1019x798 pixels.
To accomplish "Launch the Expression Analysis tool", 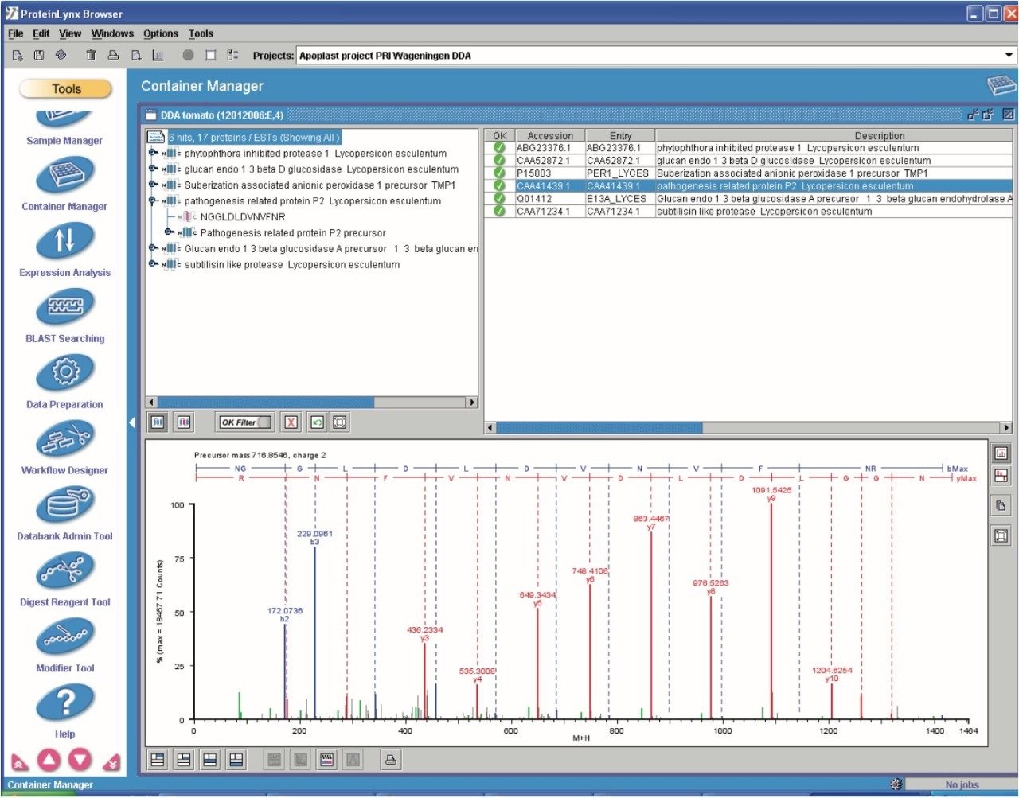I will pos(64,241).
